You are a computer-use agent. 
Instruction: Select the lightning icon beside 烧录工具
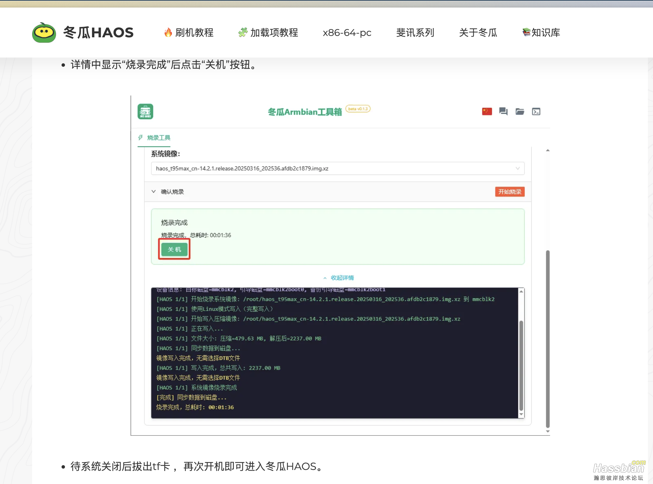[x=140, y=138]
